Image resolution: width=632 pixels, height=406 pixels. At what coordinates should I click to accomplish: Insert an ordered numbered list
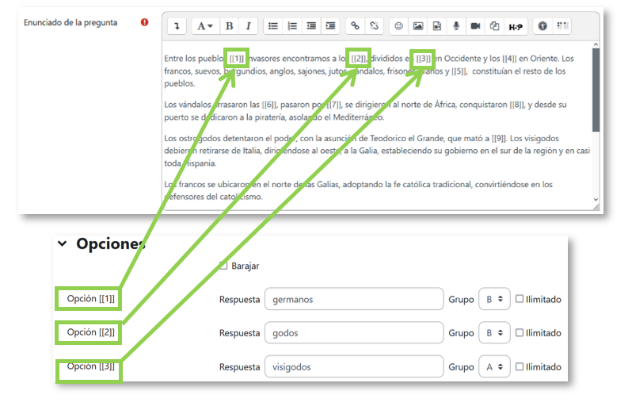pyautogui.click(x=292, y=26)
